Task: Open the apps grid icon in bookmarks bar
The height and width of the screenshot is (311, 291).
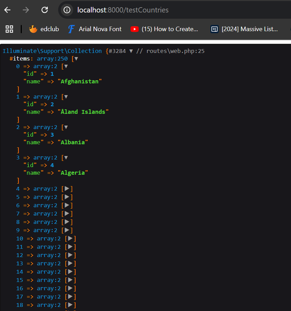Action: pyautogui.click(x=9, y=29)
